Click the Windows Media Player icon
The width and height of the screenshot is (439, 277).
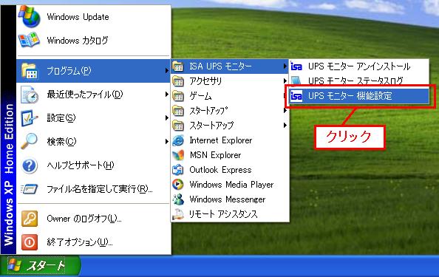tap(178, 185)
